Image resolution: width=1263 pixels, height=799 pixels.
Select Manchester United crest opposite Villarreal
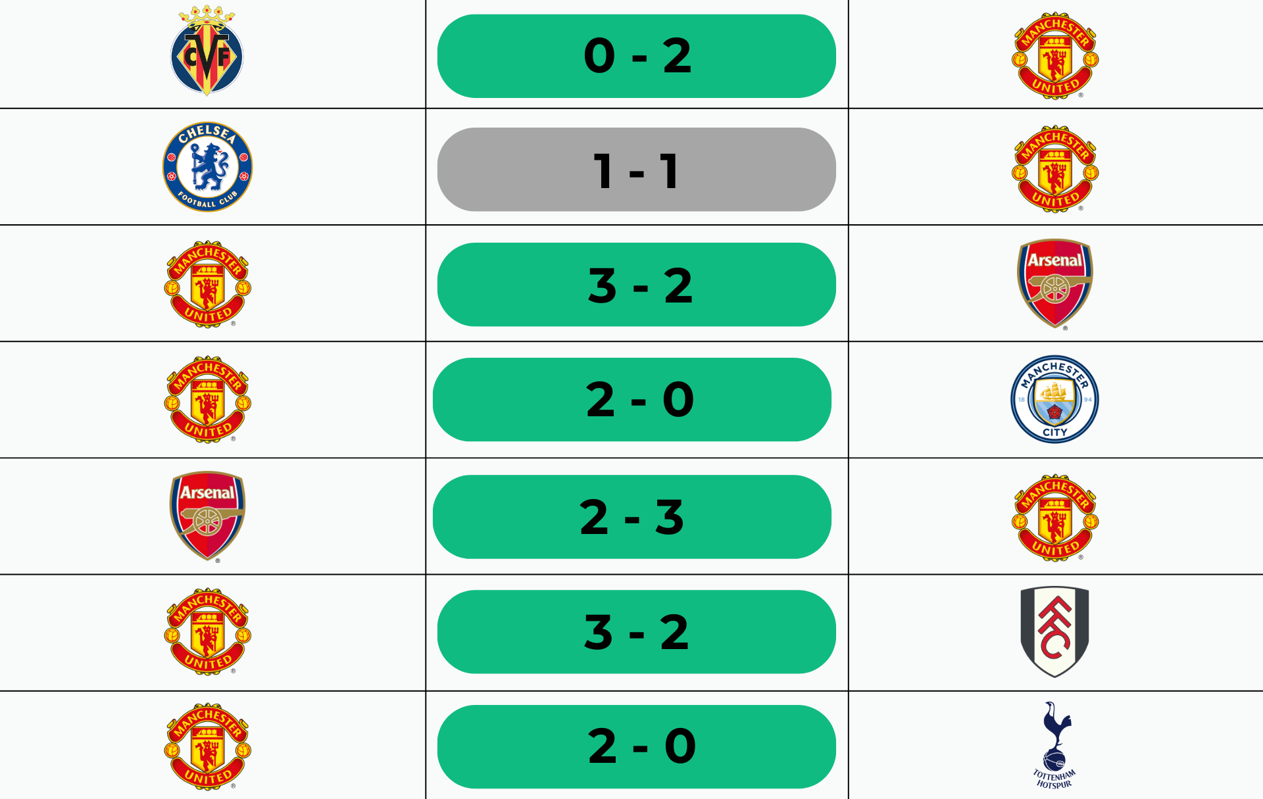click(x=1054, y=56)
